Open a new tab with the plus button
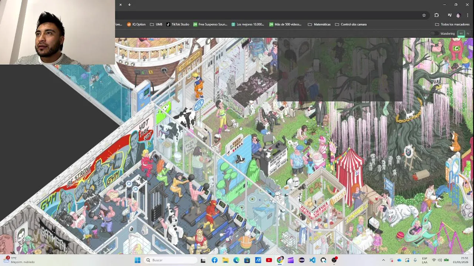The height and width of the screenshot is (266, 474). (x=129, y=4)
